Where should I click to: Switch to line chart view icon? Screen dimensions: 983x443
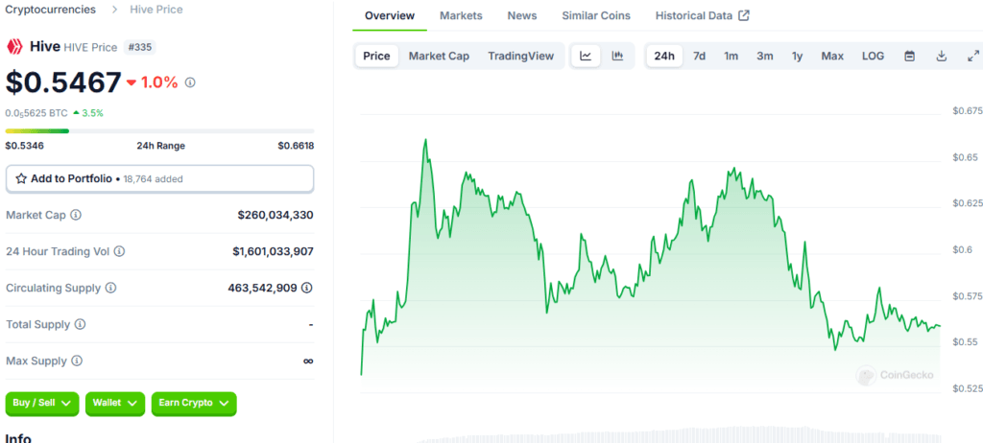[x=586, y=56]
